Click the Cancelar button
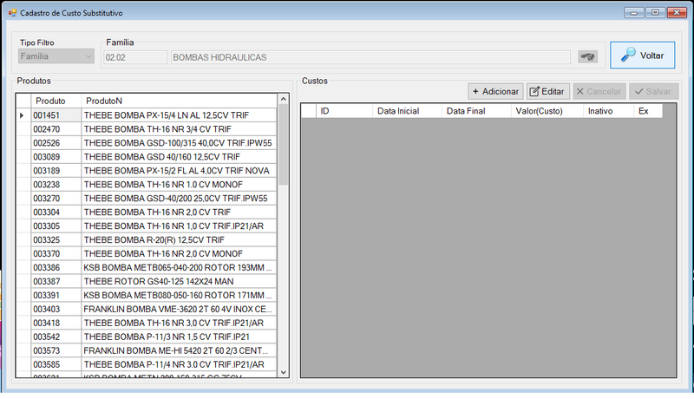Screen dimensions: 694x399 click(599, 91)
